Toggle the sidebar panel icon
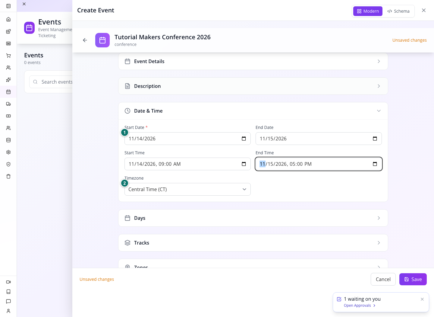 click(8, 6)
